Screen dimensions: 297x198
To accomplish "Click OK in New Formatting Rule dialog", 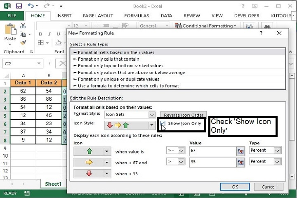I will [235, 187].
